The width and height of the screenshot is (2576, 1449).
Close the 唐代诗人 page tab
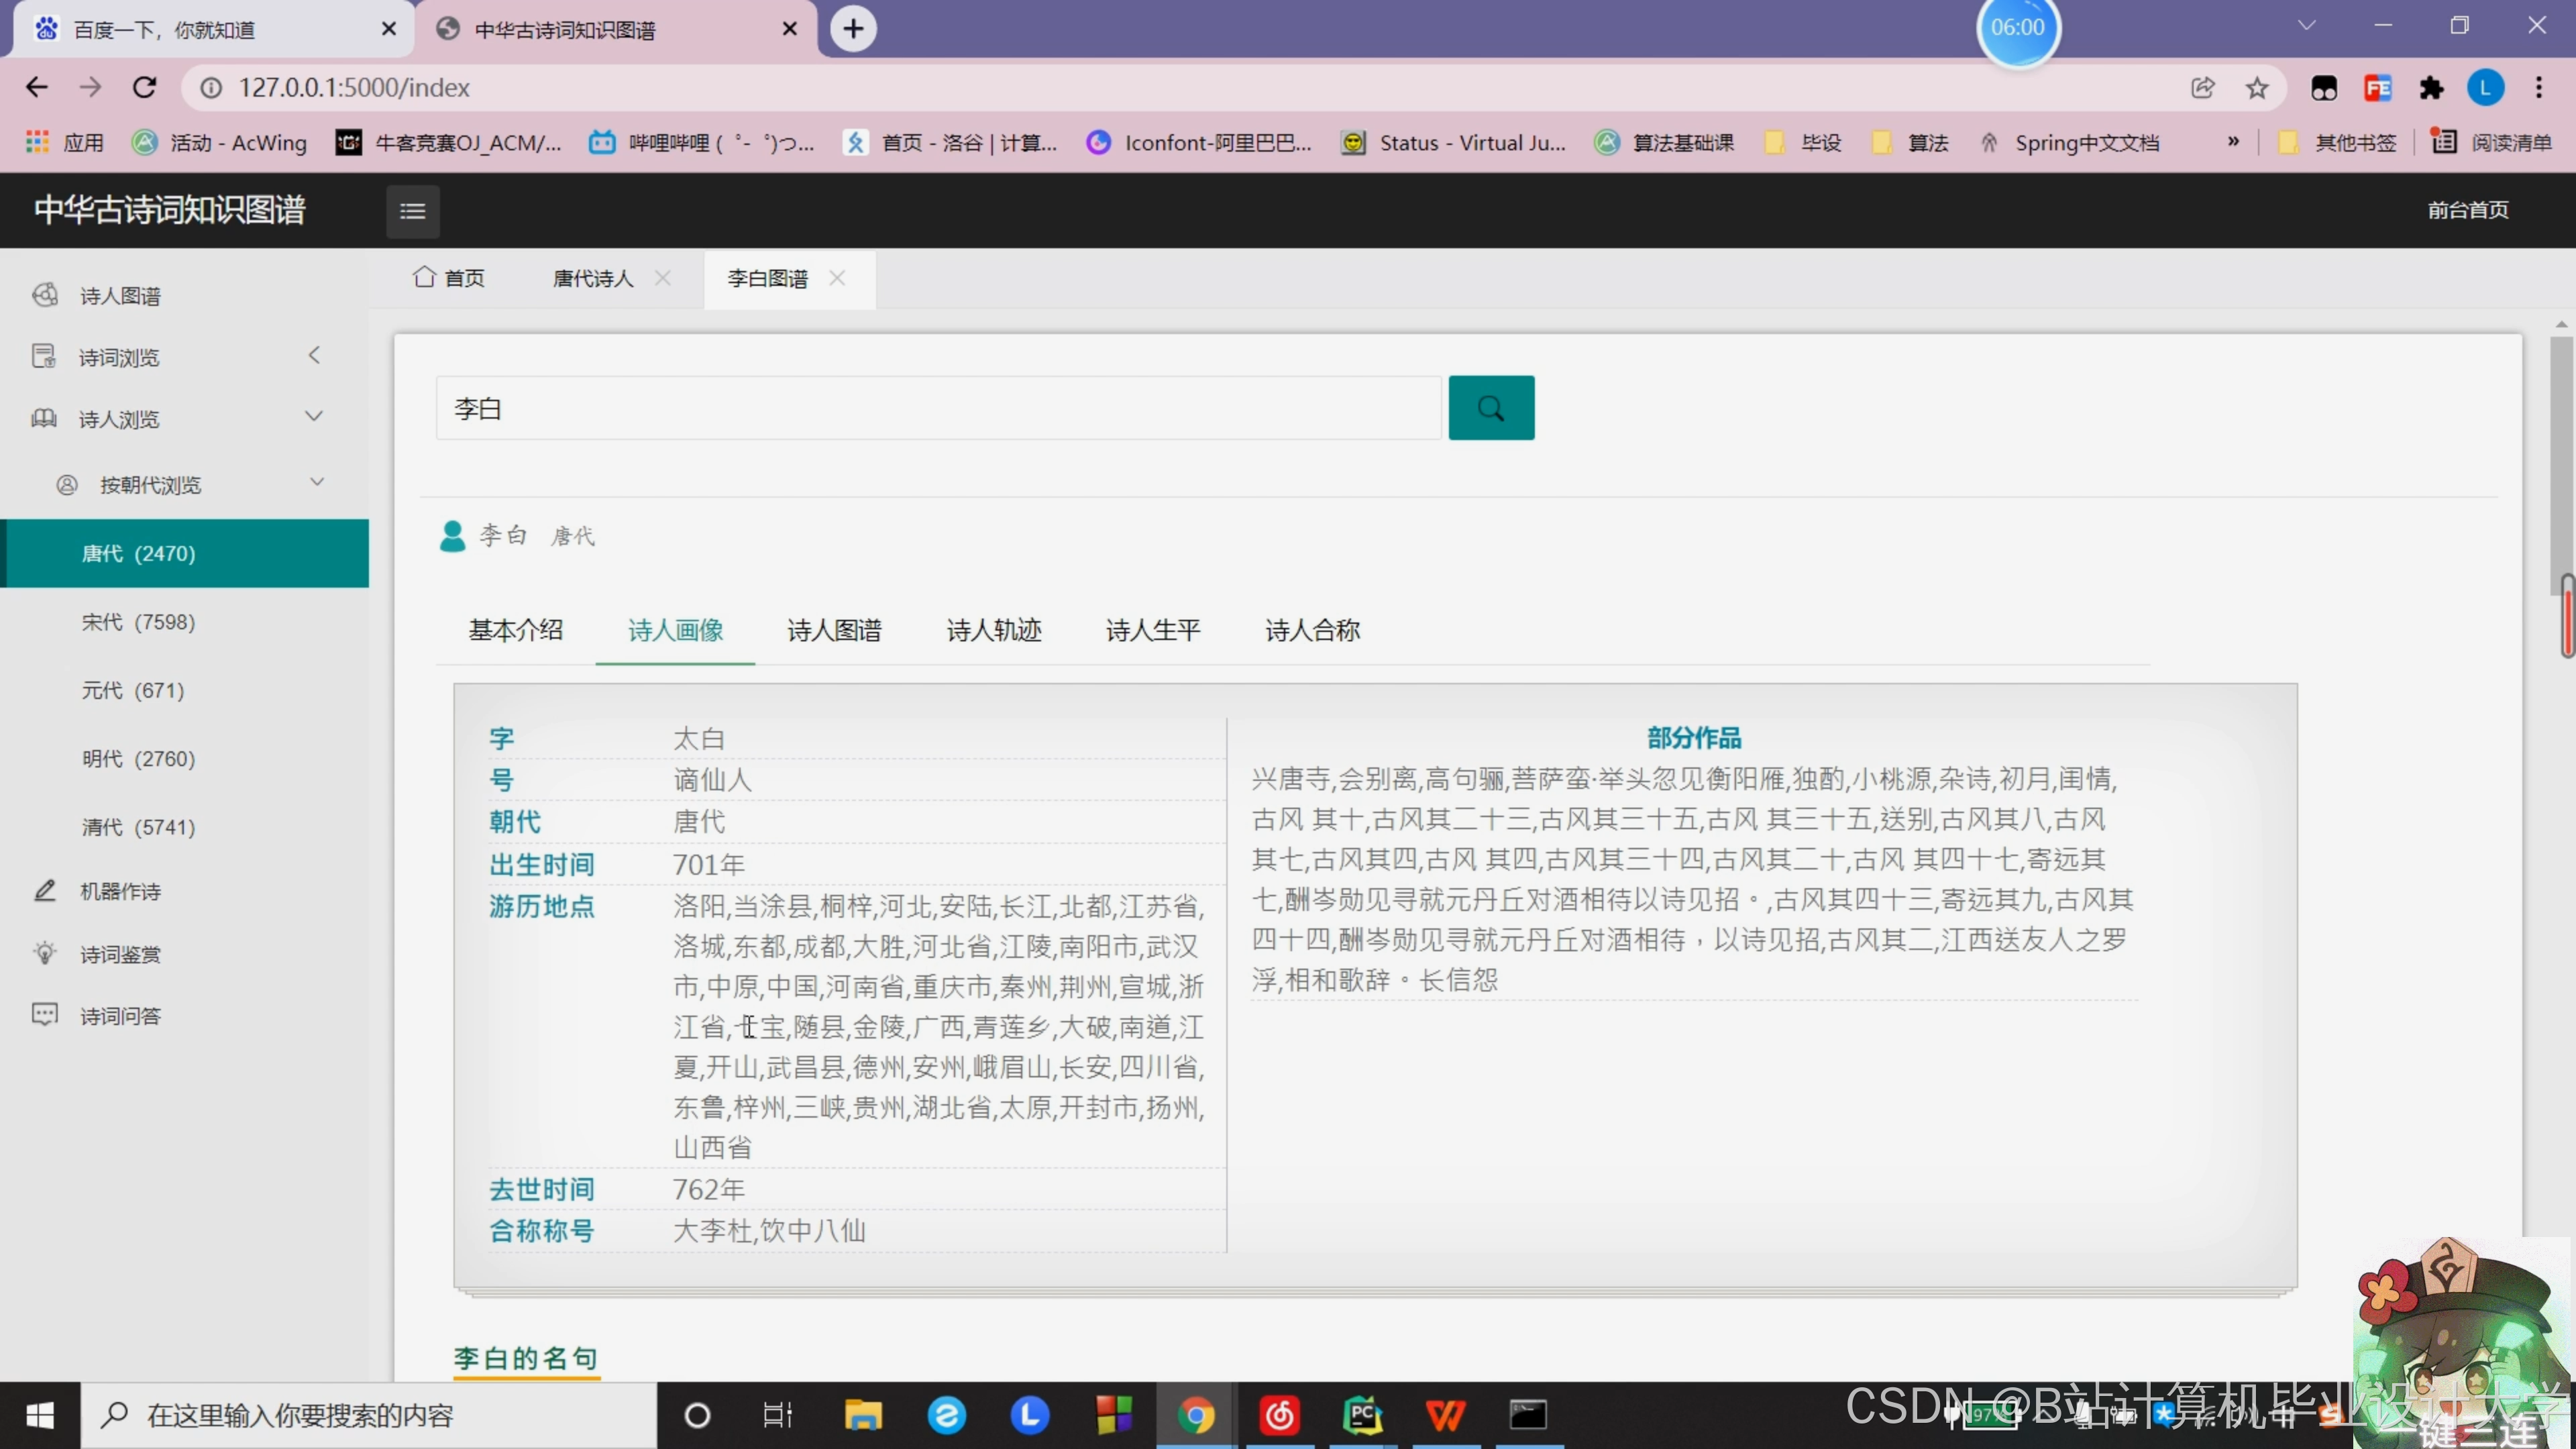click(662, 278)
